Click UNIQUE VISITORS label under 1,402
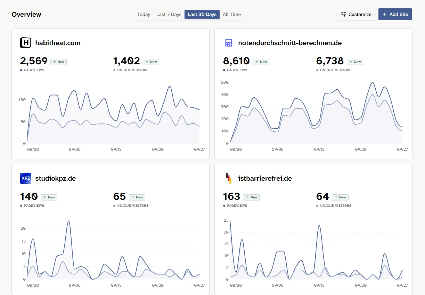The width and height of the screenshot is (425, 295). click(133, 70)
